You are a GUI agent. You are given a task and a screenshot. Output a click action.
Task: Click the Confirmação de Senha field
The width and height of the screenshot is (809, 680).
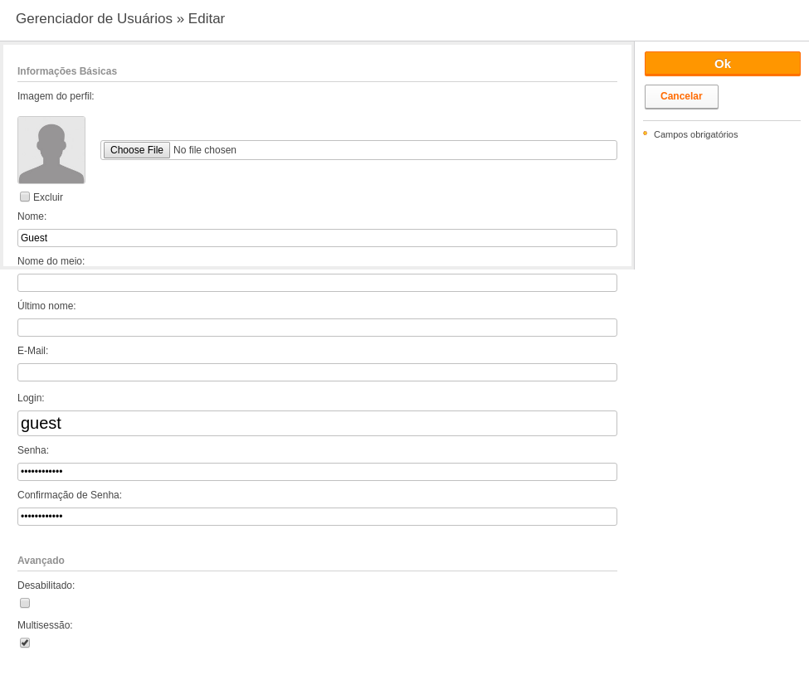[x=317, y=517]
